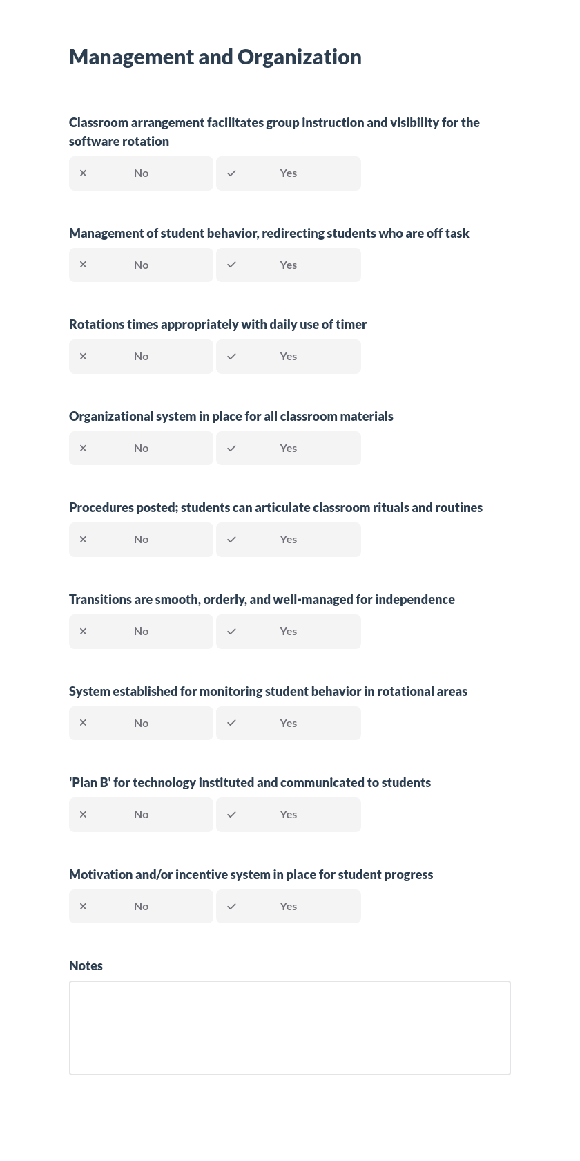The width and height of the screenshot is (580, 1161).
Task: Select 'Yes' for classroom arrangement facilitating group instruction
Action: click(x=288, y=173)
